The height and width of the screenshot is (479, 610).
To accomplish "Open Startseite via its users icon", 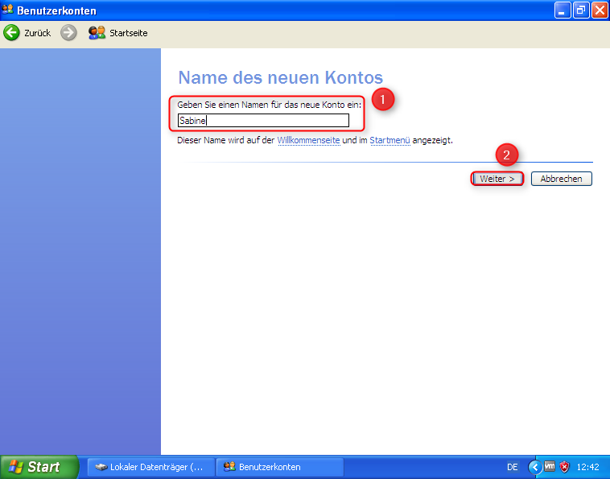I will tap(97, 33).
